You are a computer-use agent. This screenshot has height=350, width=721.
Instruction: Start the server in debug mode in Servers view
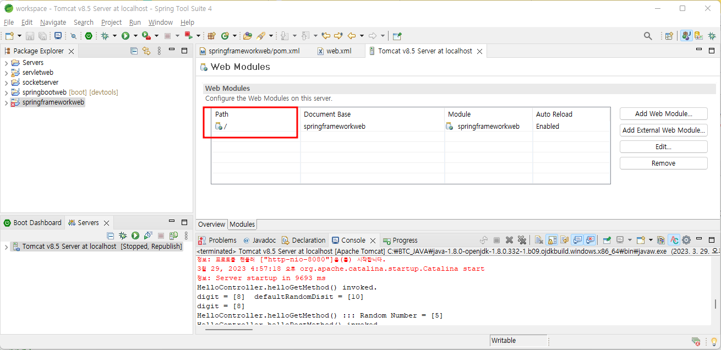pyautogui.click(x=123, y=236)
